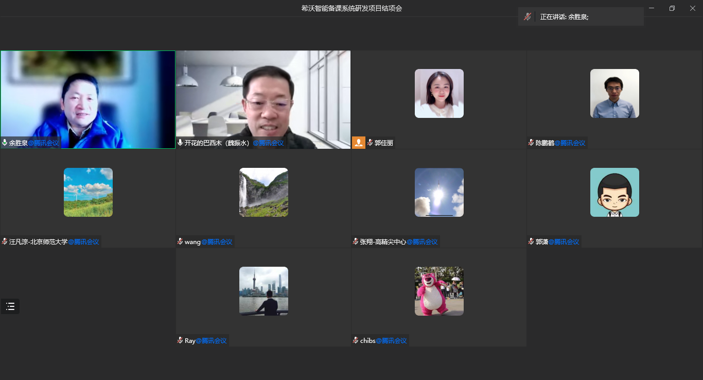Click the name label Ray@腾讯会议
The image size is (703, 380).
tap(205, 340)
